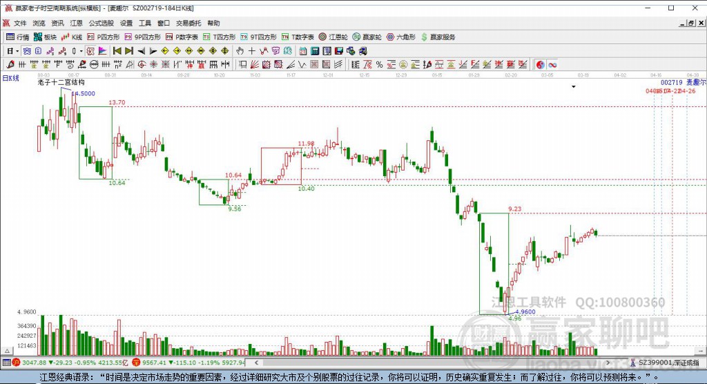Jump to last bar icon
This screenshot has width=707, height=384.
point(129,51)
